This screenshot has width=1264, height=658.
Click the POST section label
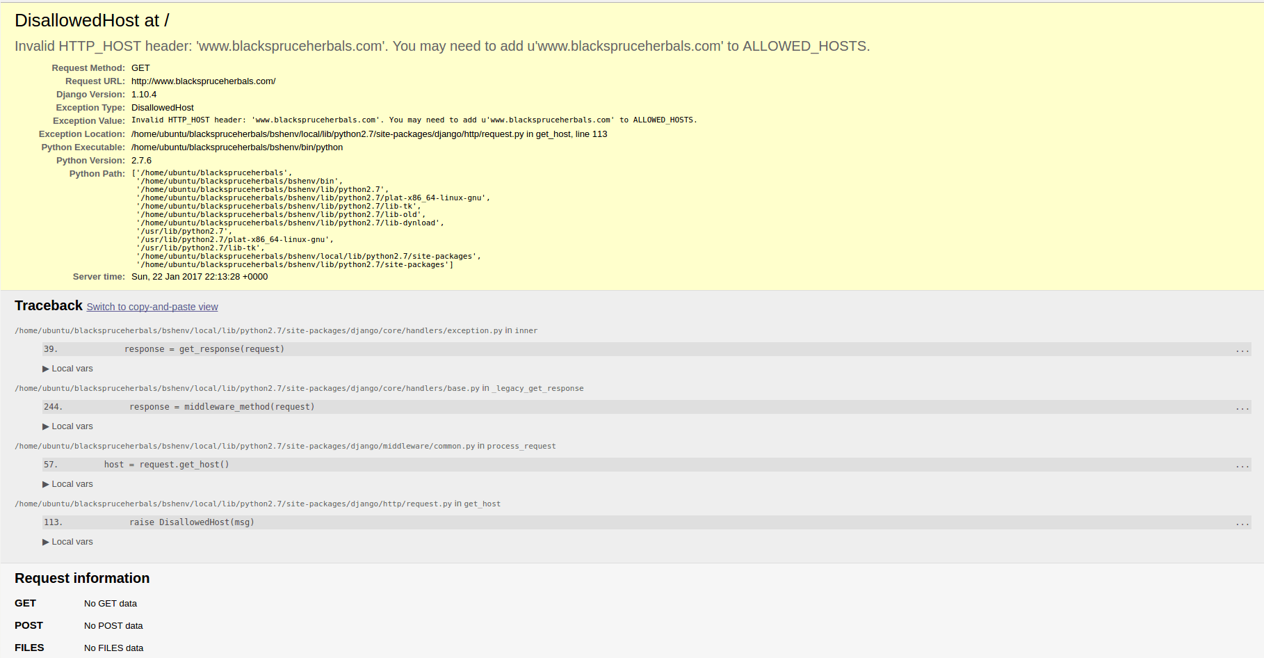[x=29, y=625]
